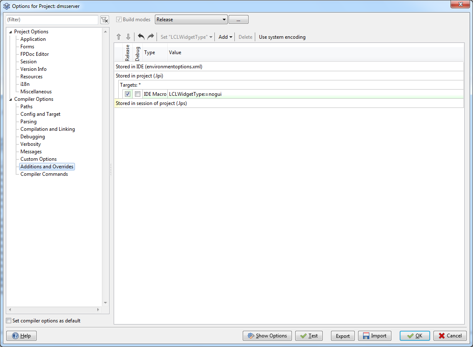
Task: Click the Test button
Action: click(x=309, y=335)
